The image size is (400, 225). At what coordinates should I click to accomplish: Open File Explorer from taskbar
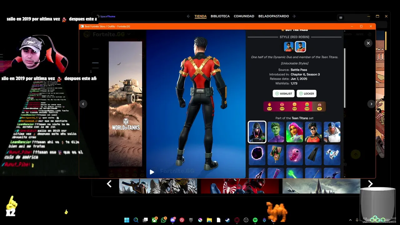(209, 220)
